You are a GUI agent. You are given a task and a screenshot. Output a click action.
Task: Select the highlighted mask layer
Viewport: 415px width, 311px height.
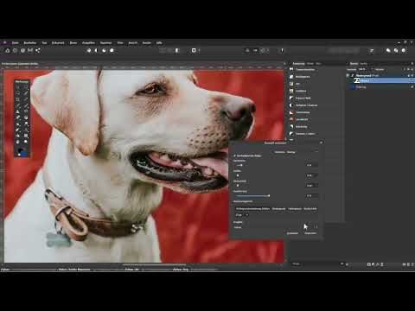click(x=382, y=81)
